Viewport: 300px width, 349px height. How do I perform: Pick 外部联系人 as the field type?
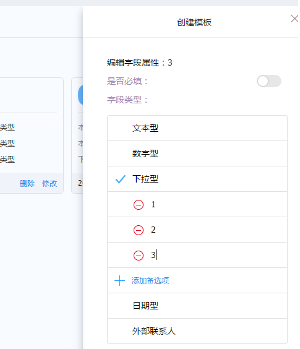(197, 331)
